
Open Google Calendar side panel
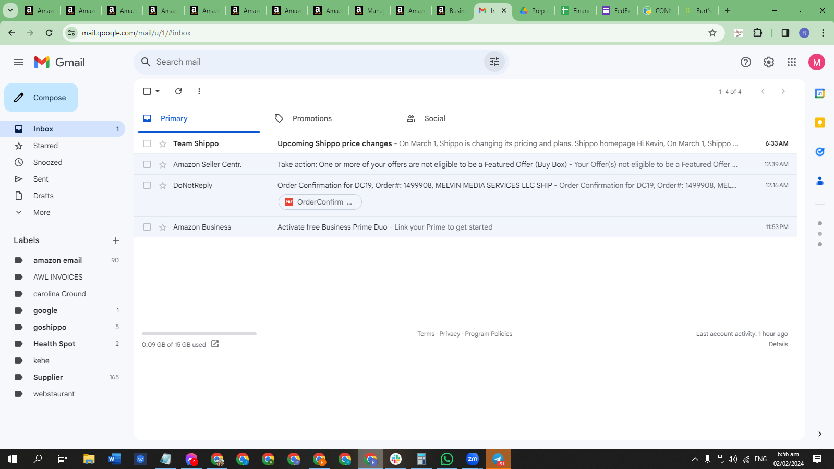pos(820,93)
